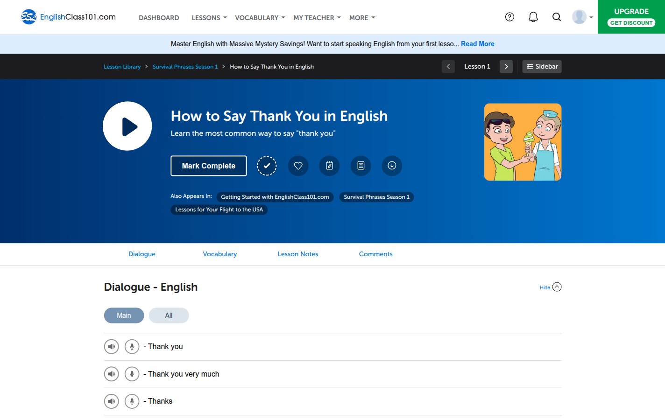The width and height of the screenshot is (665, 420).
Task: Record voice for 'Thank you very much'
Action: [132, 374]
